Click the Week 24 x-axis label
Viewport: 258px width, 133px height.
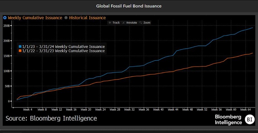[100, 110]
